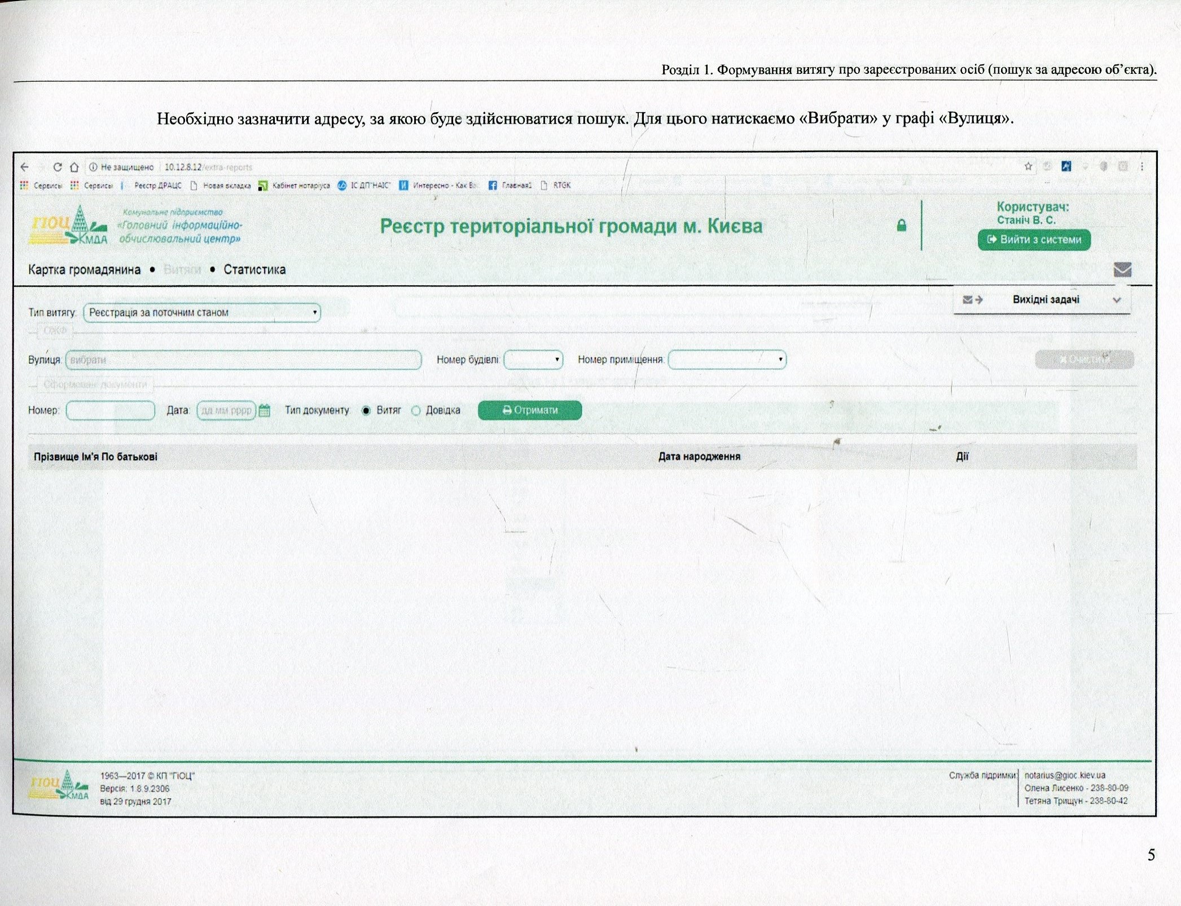The image size is (1181, 906).
Task: Select the 'Довідка' document type radio
Action: click(416, 410)
